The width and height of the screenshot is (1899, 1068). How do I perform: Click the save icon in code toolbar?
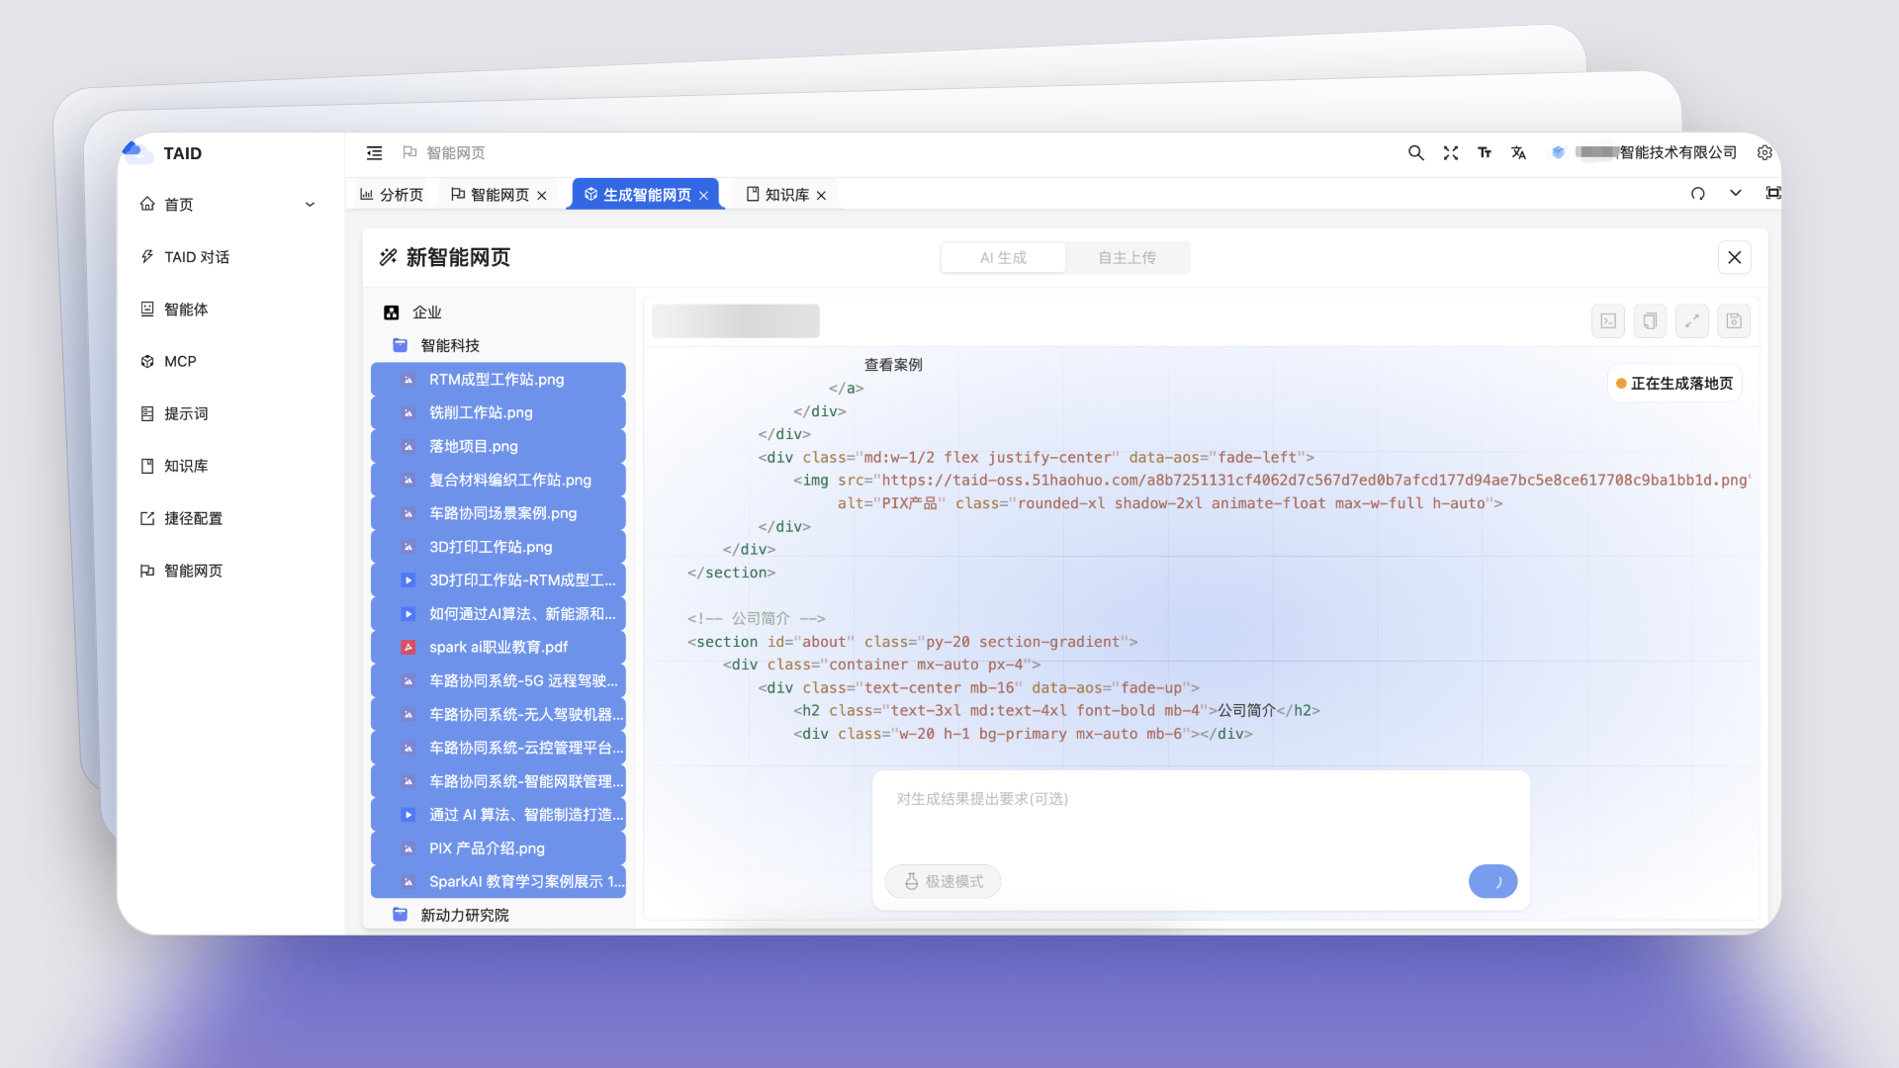coord(1734,321)
